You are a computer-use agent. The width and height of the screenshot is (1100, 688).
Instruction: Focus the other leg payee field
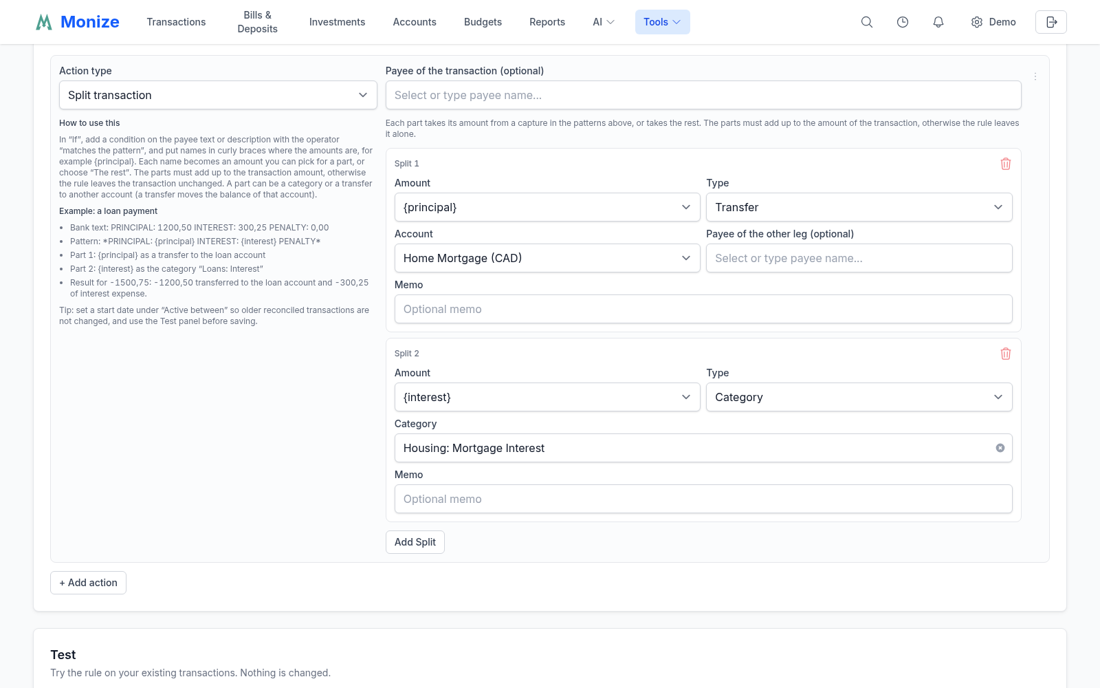coord(859,258)
